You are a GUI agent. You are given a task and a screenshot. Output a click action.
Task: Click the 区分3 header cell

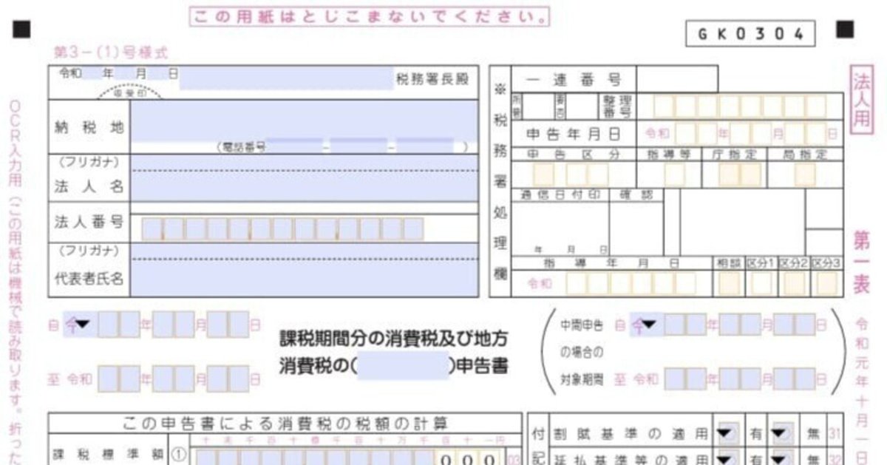point(826,262)
